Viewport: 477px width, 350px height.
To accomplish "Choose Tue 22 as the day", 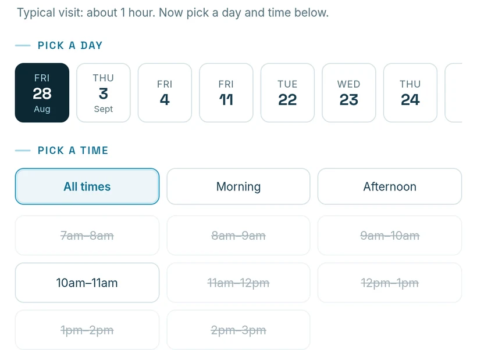I will point(287,93).
